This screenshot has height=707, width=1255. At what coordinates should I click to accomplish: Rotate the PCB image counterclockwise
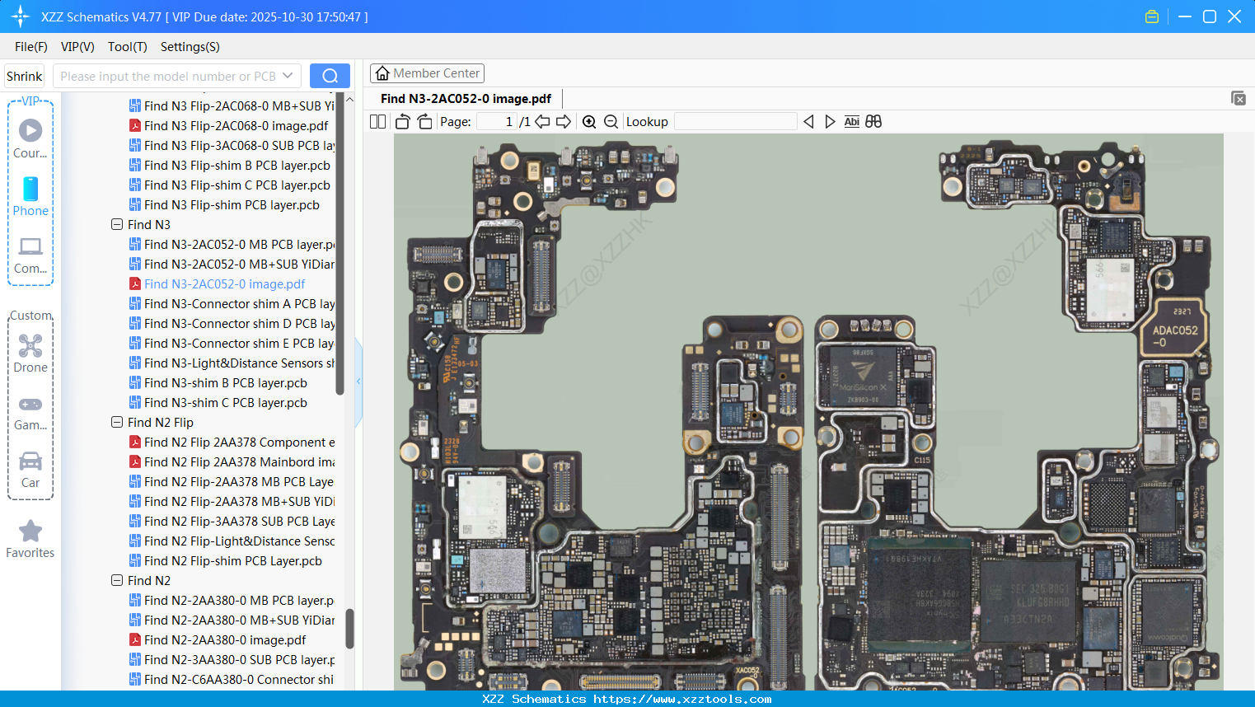pyautogui.click(x=402, y=122)
